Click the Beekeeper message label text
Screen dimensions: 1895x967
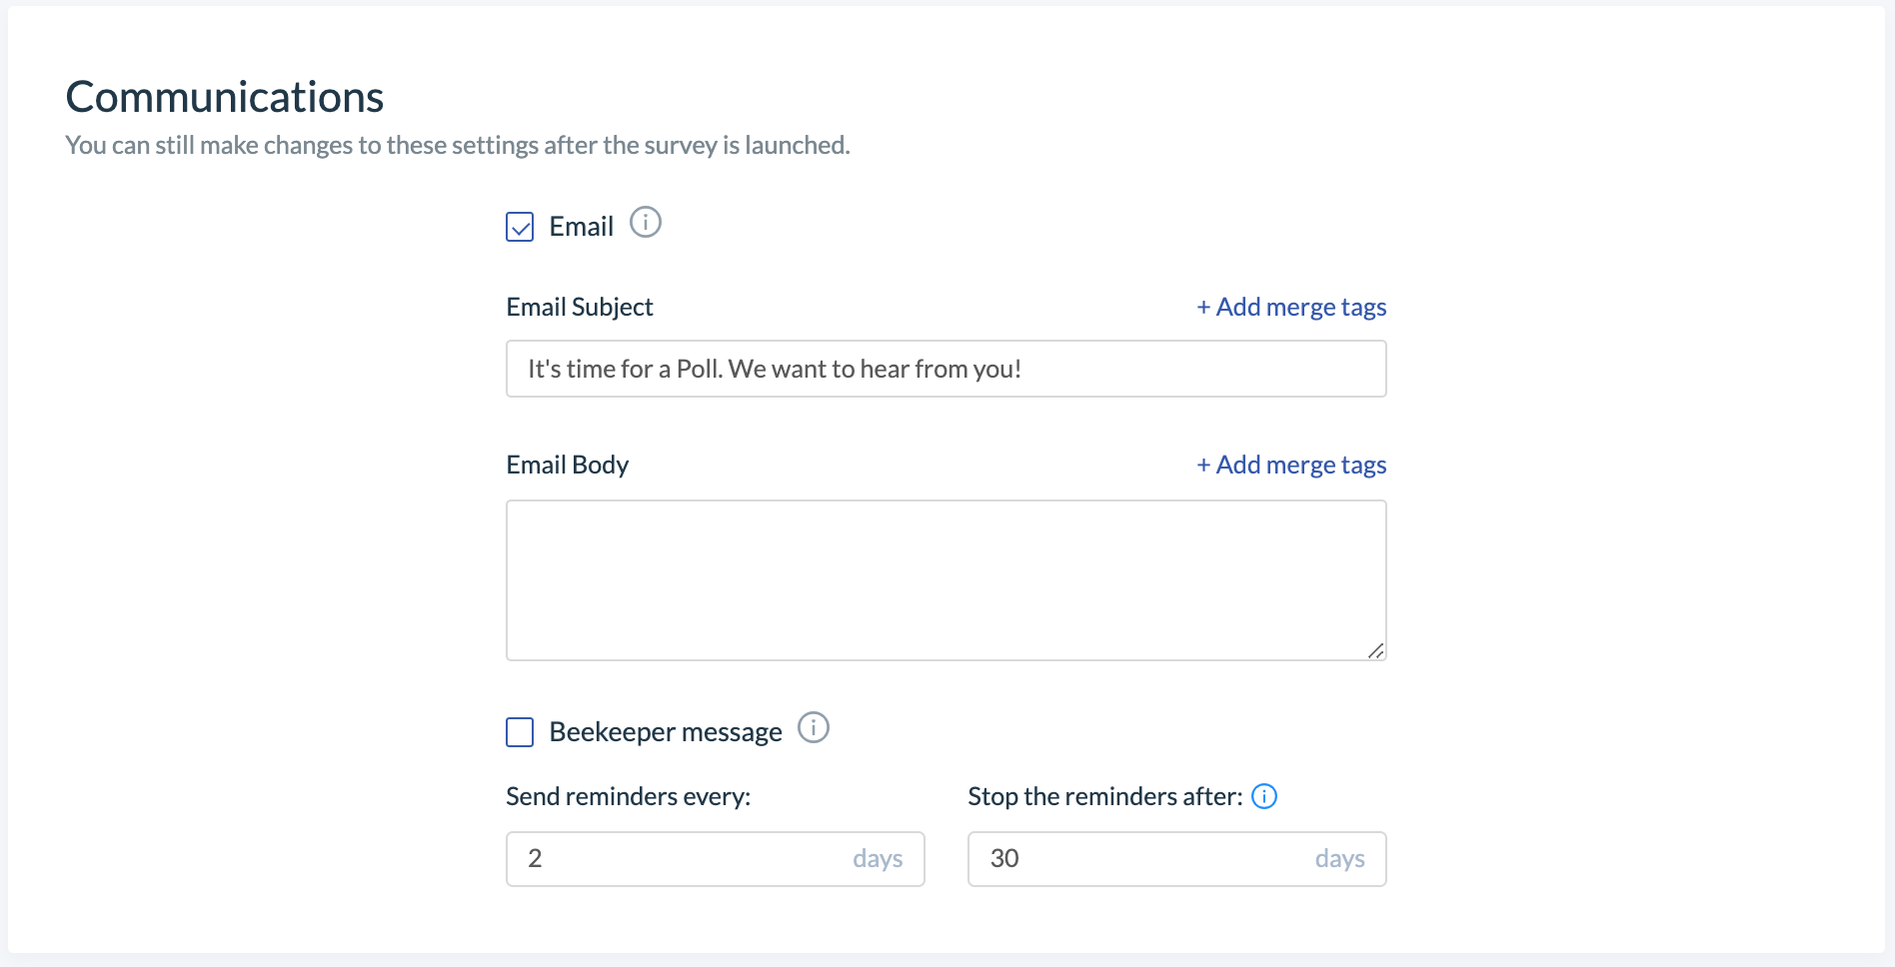[666, 732]
